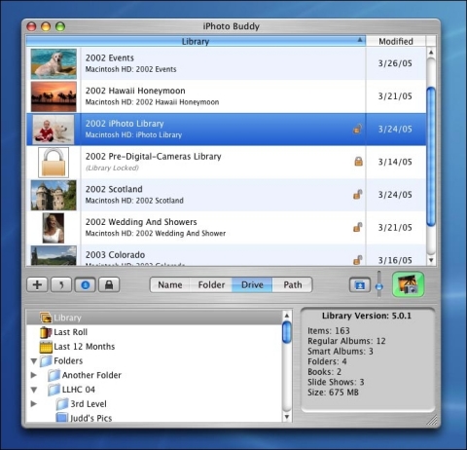This screenshot has height=450, width=467.
Task: Toggle the blue info button
Action: coord(86,285)
